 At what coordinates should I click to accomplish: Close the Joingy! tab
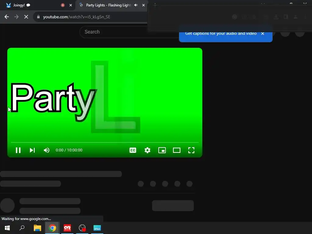71,5
